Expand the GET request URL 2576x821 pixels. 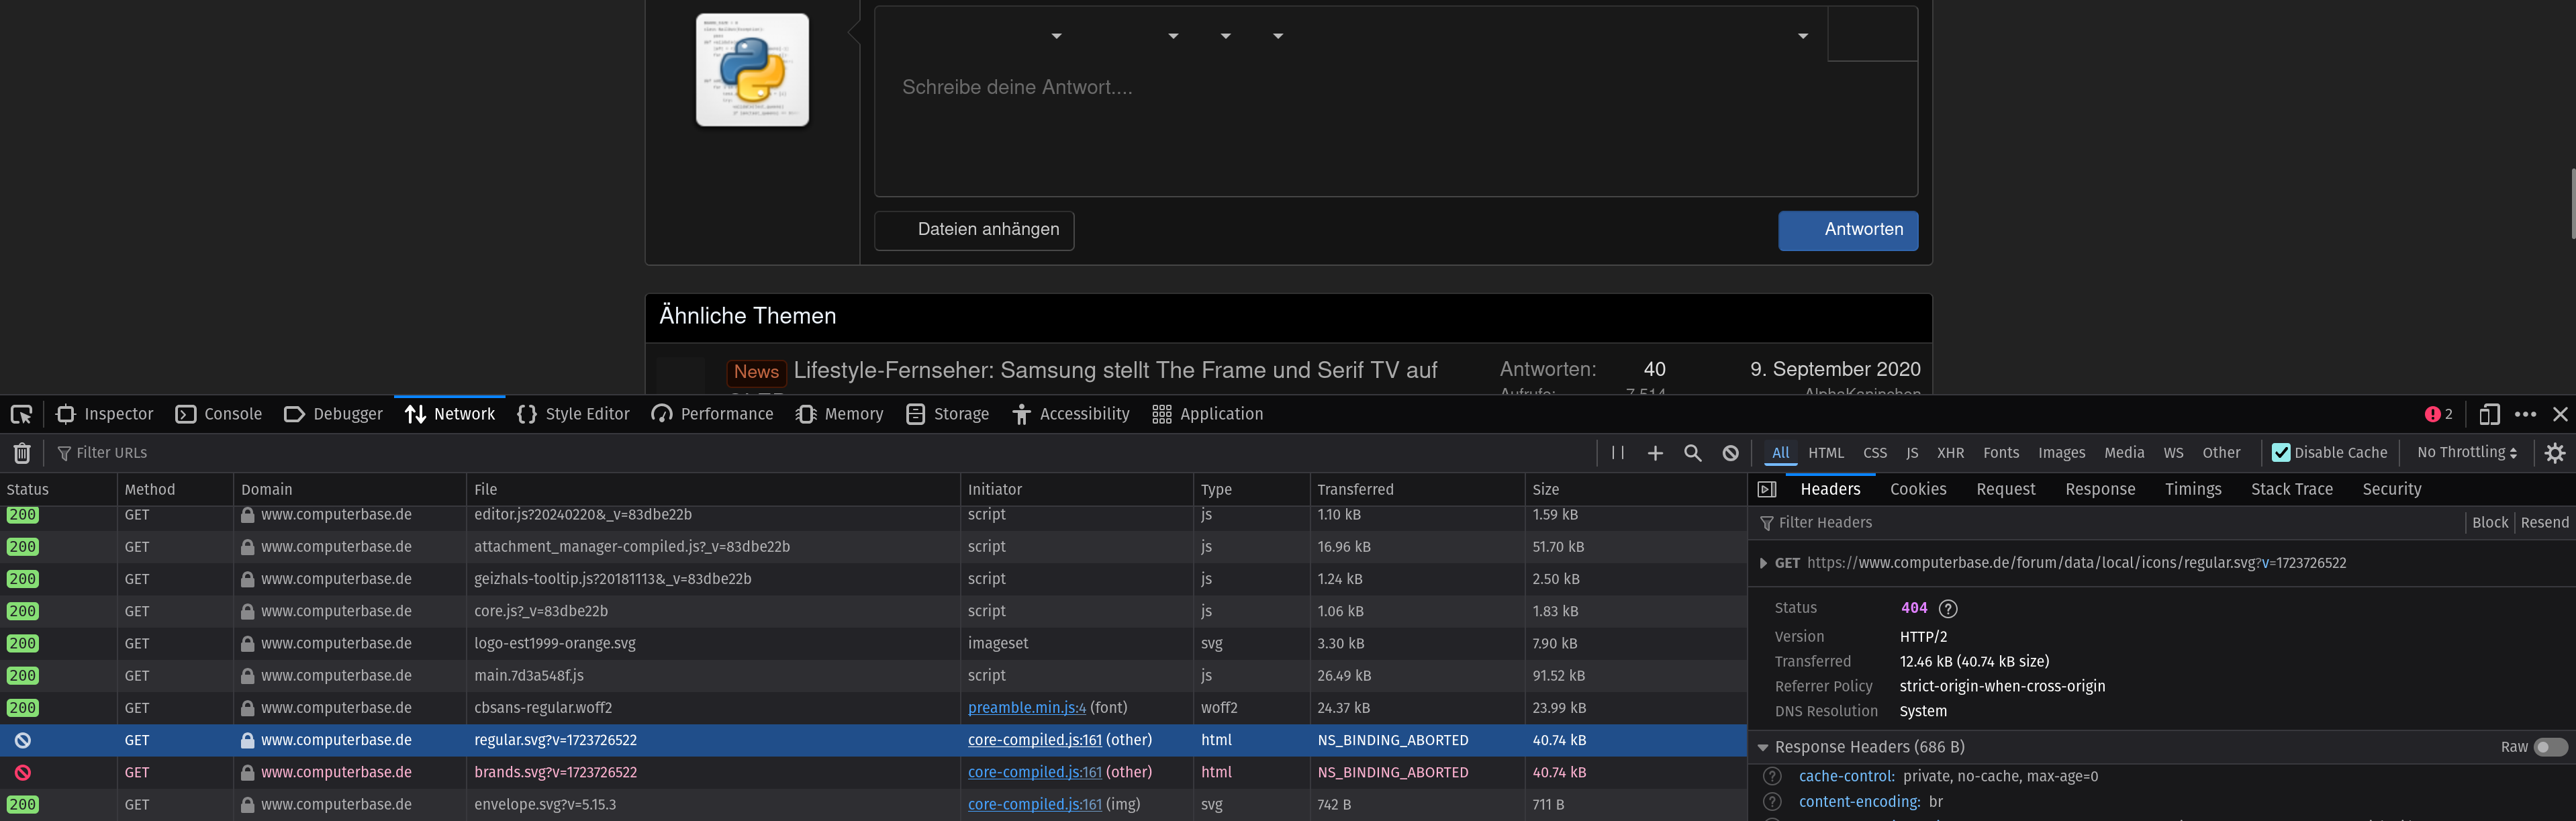pyautogui.click(x=1763, y=563)
